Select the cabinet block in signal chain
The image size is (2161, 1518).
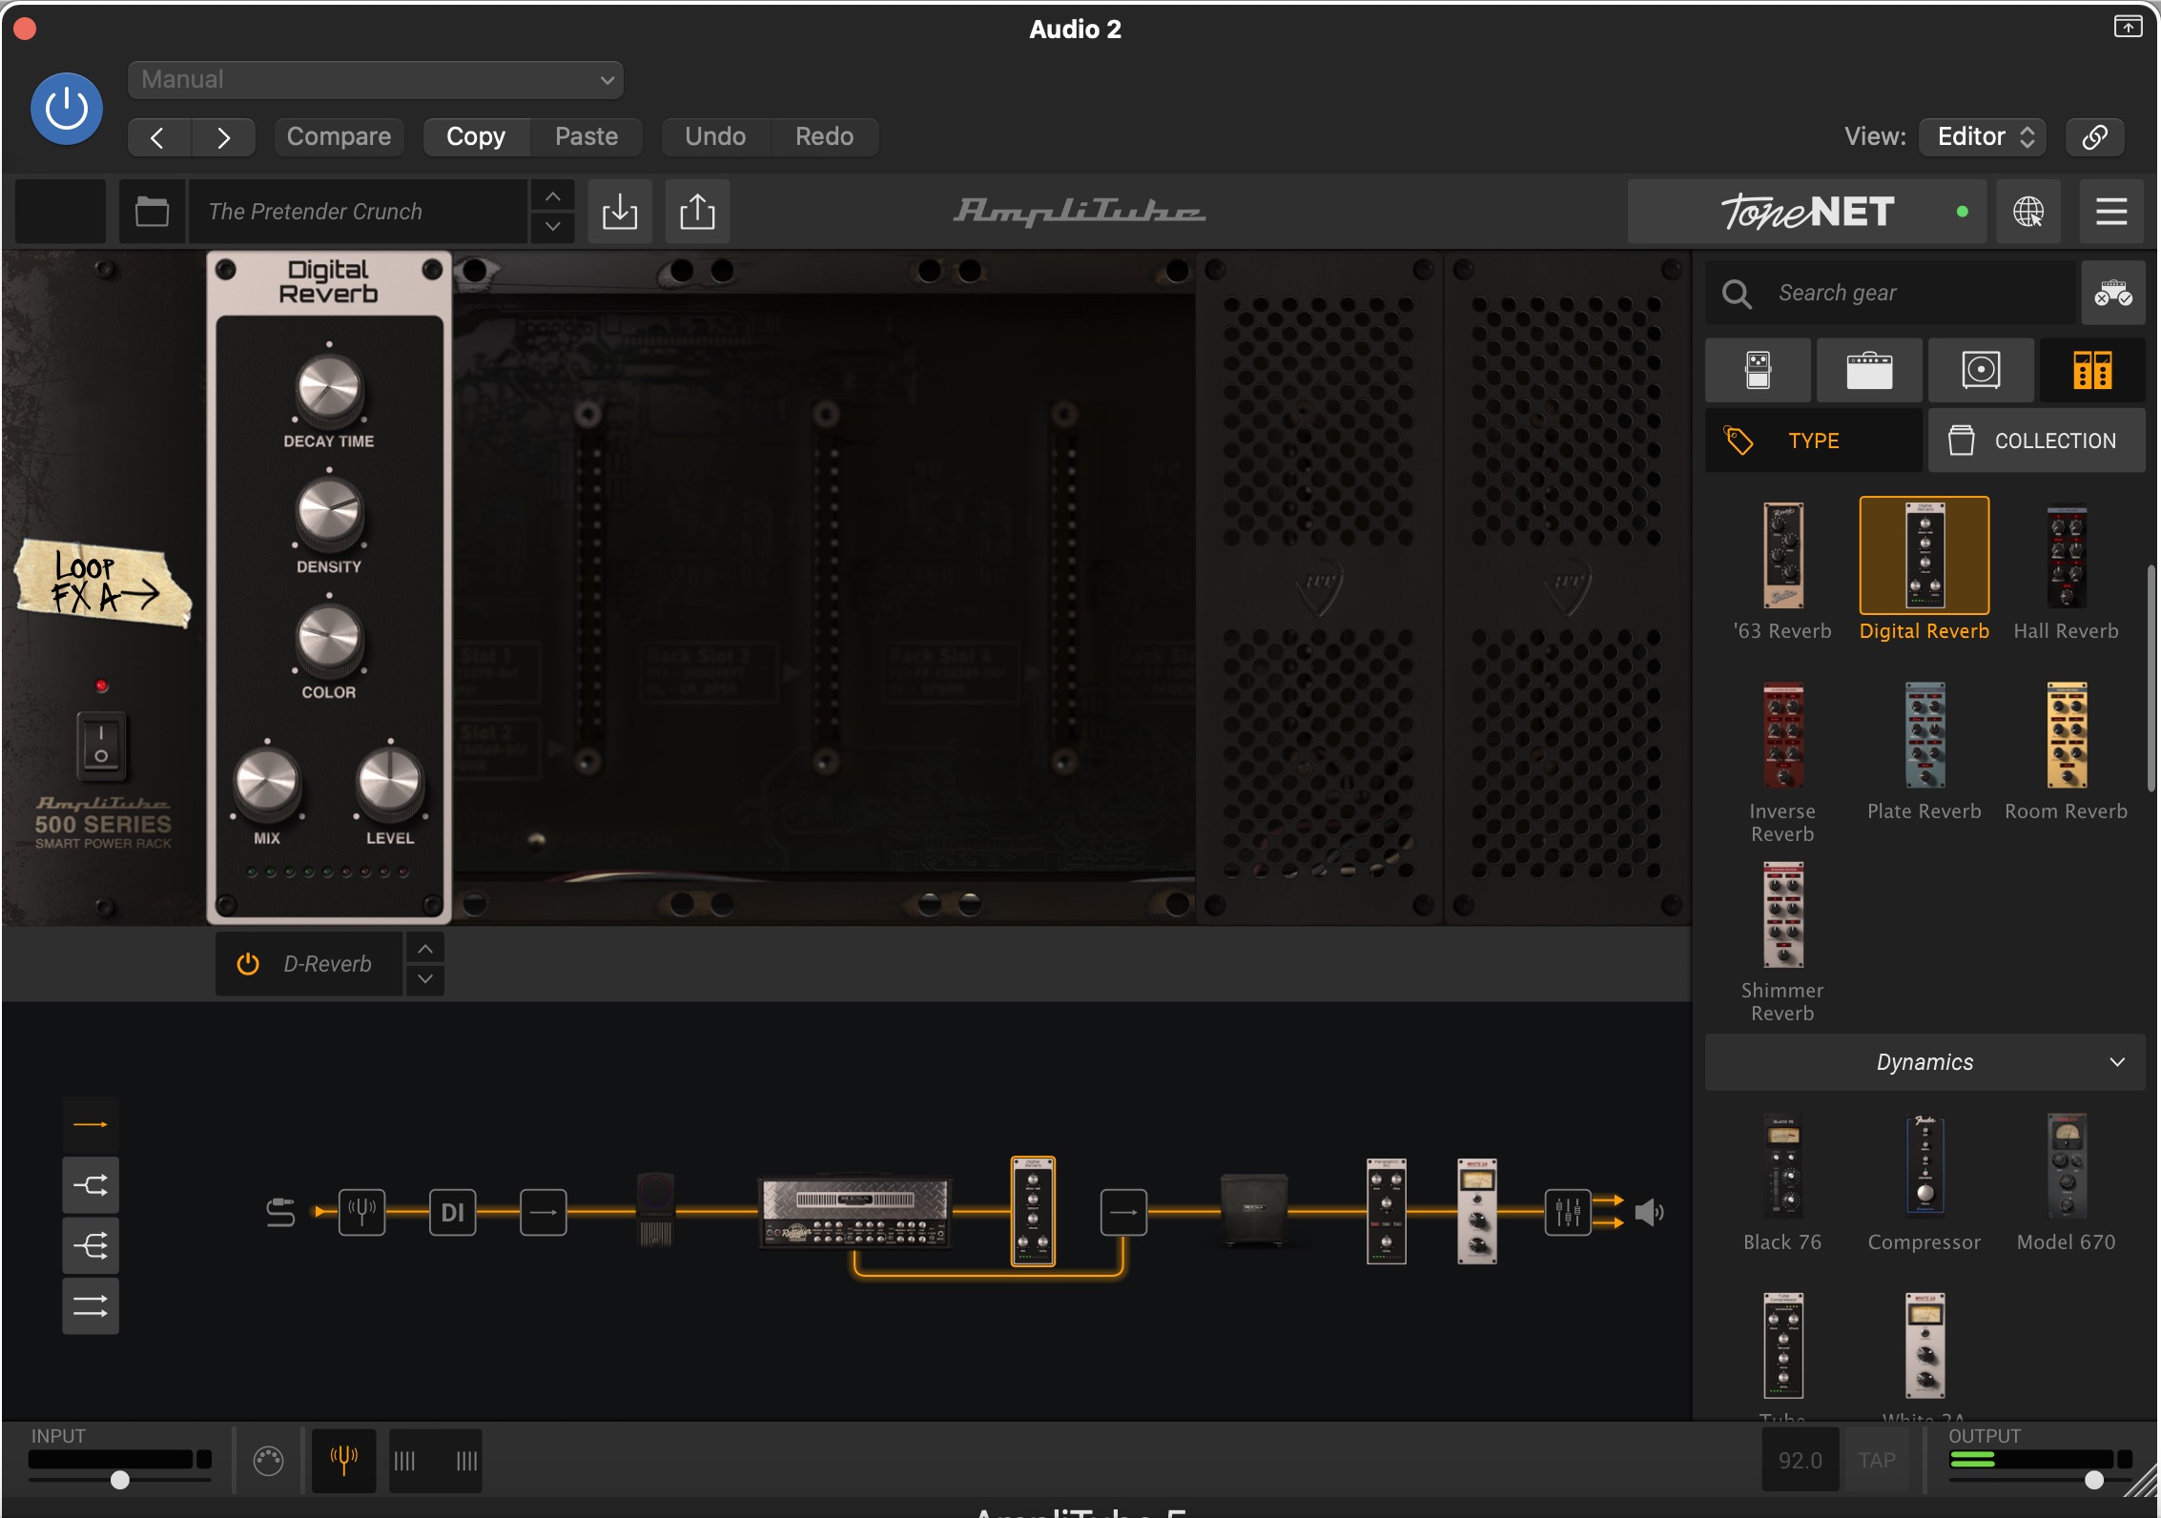[1254, 1211]
